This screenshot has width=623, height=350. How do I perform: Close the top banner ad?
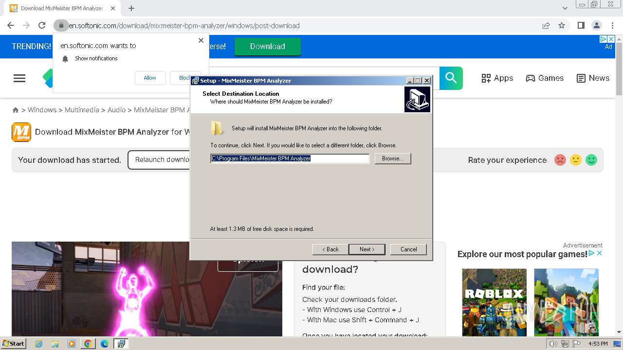pyautogui.click(x=611, y=39)
